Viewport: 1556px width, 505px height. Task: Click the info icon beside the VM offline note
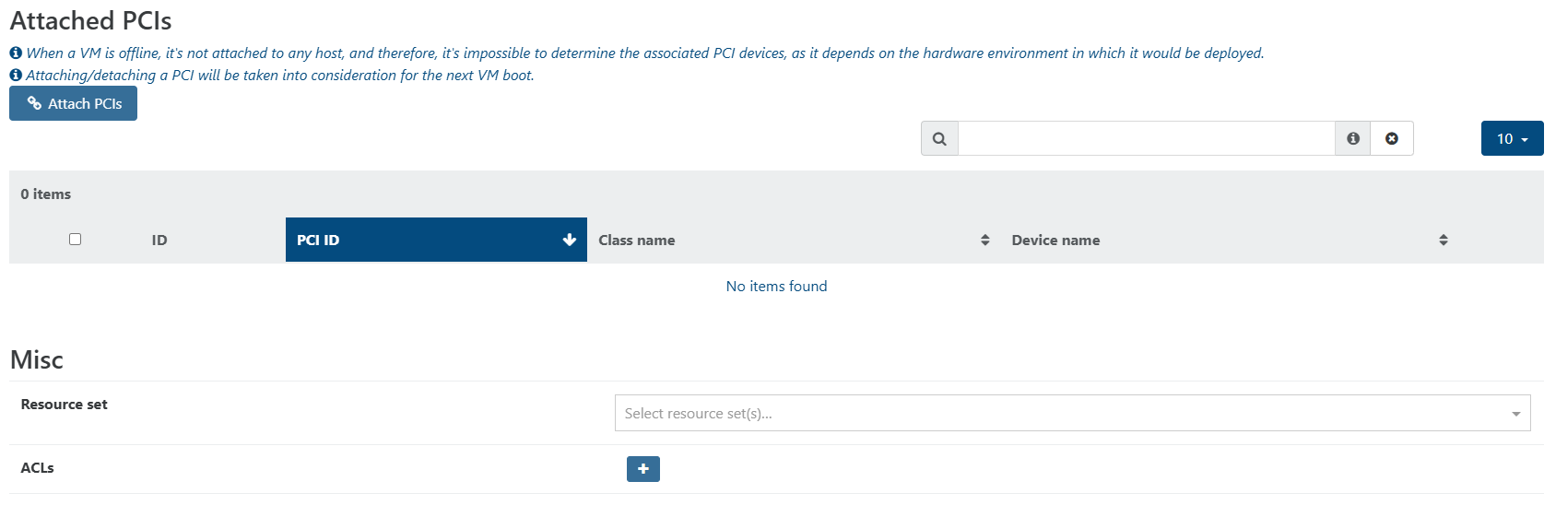coord(16,53)
